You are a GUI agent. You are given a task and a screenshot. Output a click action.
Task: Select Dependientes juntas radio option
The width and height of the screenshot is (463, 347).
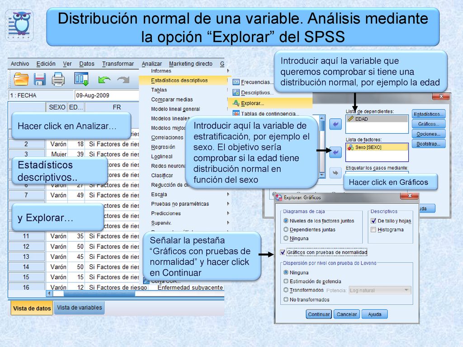286,229
